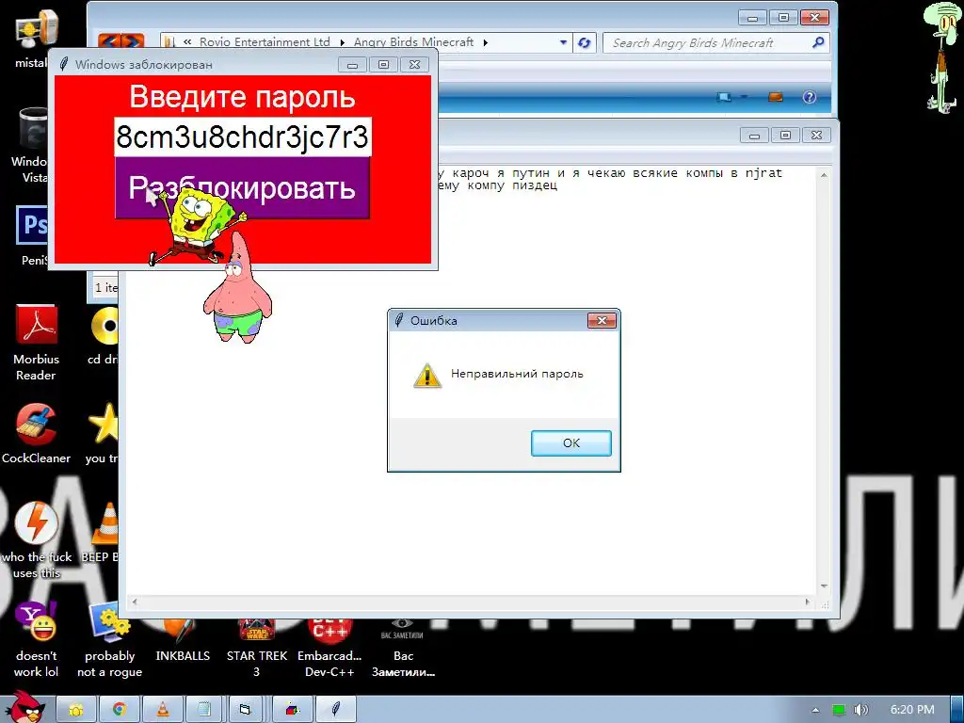Maximize the 'Windows заблокирован' window

[384, 65]
